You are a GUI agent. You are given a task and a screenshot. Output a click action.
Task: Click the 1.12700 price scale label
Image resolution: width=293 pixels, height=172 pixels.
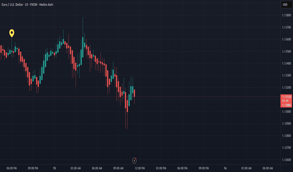click(x=286, y=148)
